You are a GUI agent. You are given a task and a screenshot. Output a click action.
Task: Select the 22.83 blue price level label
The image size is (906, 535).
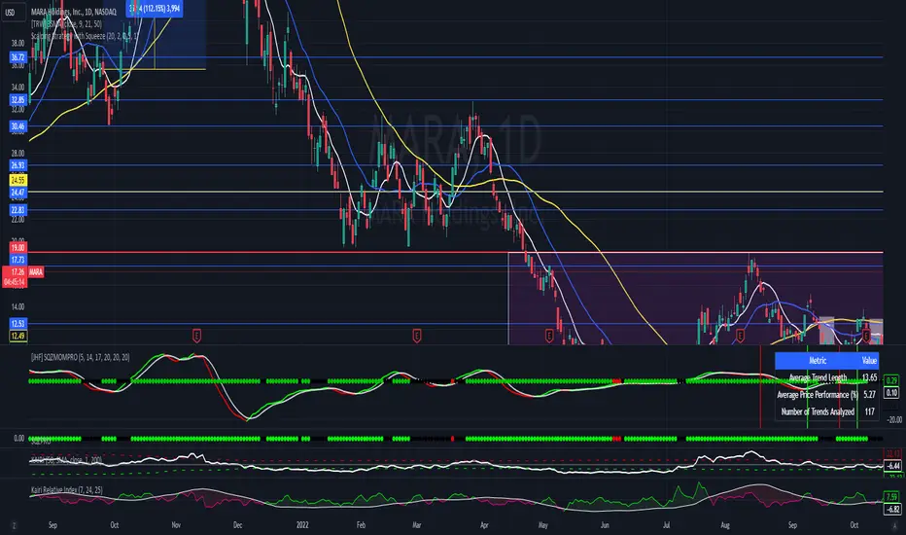(17, 210)
